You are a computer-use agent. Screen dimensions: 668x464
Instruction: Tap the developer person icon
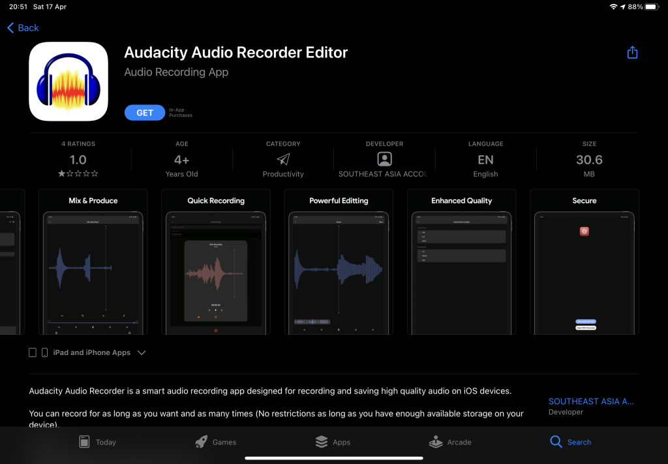[384, 159]
